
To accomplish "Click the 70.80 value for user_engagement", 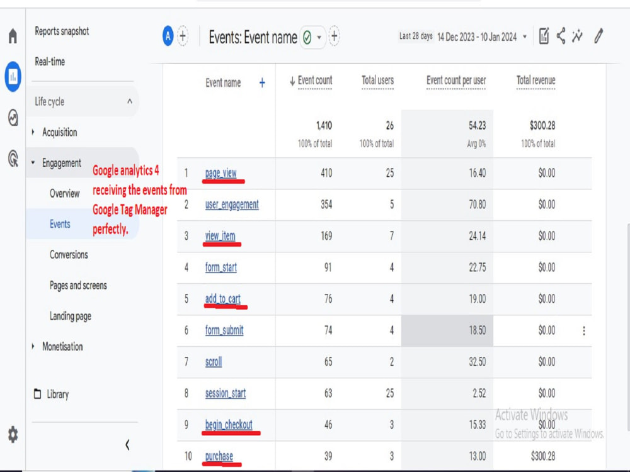I will (x=478, y=205).
